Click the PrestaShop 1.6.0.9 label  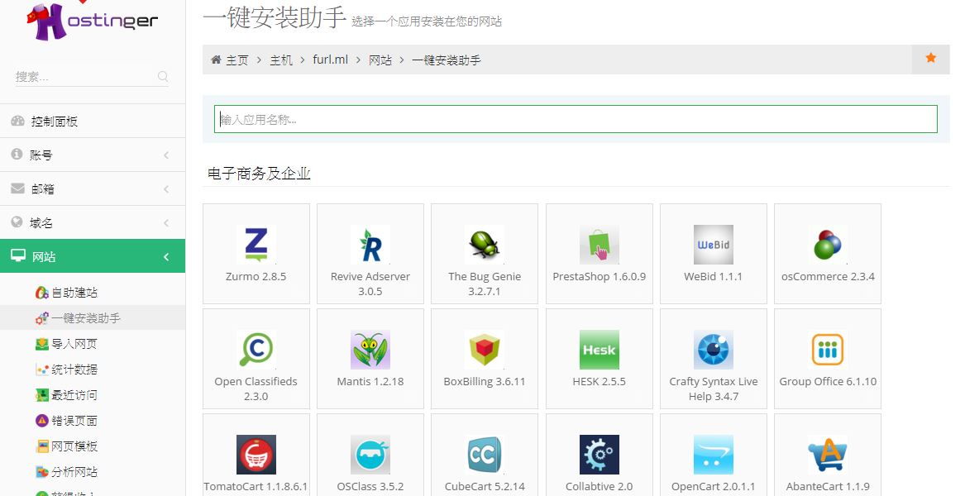click(x=600, y=276)
